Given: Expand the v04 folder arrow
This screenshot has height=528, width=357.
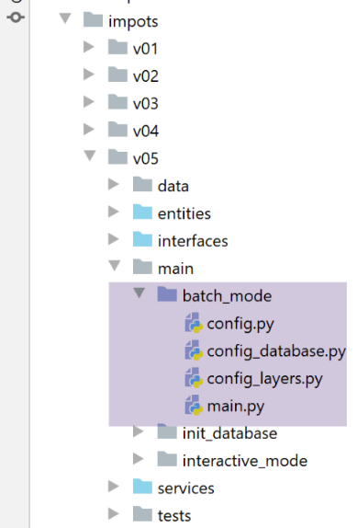Looking at the screenshot, I should (x=89, y=129).
